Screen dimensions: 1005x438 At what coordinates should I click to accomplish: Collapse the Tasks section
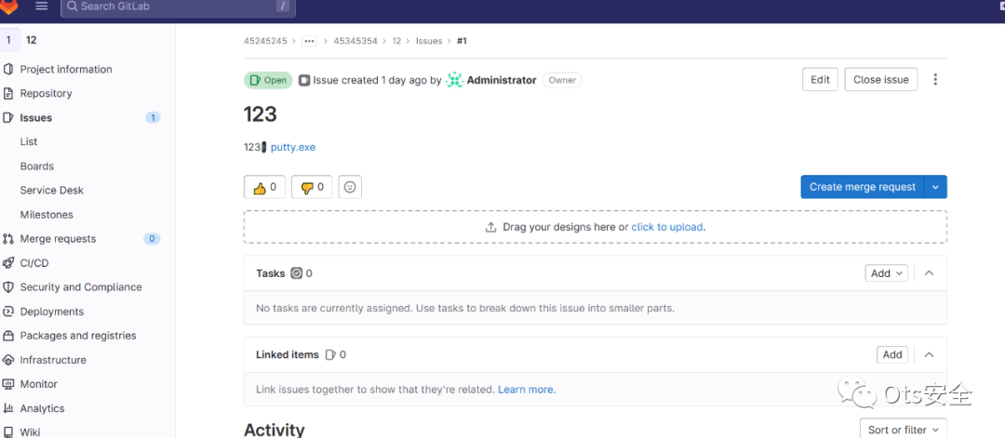point(930,273)
